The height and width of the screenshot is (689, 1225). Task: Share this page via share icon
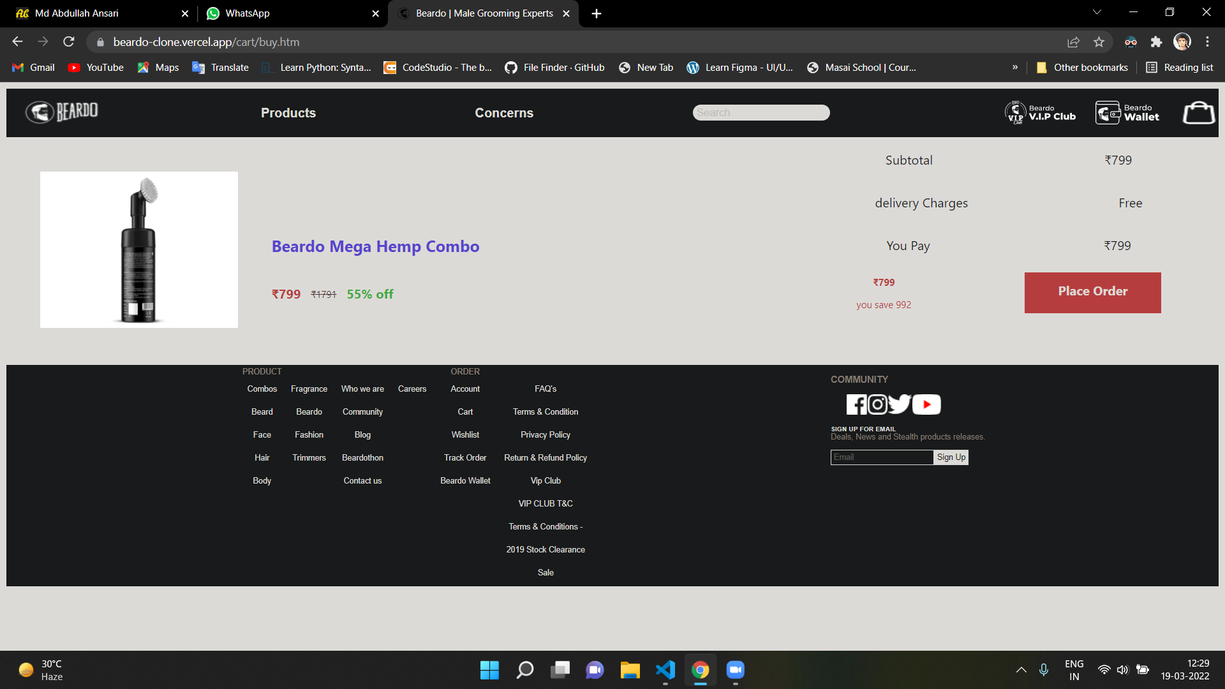coord(1073,42)
